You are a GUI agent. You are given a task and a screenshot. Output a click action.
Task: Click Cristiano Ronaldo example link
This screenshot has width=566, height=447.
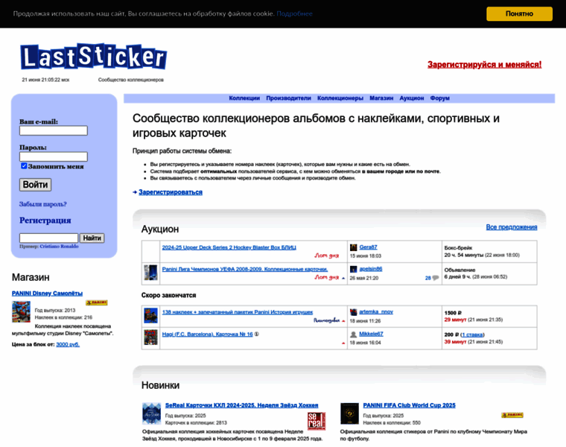click(x=59, y=247)
